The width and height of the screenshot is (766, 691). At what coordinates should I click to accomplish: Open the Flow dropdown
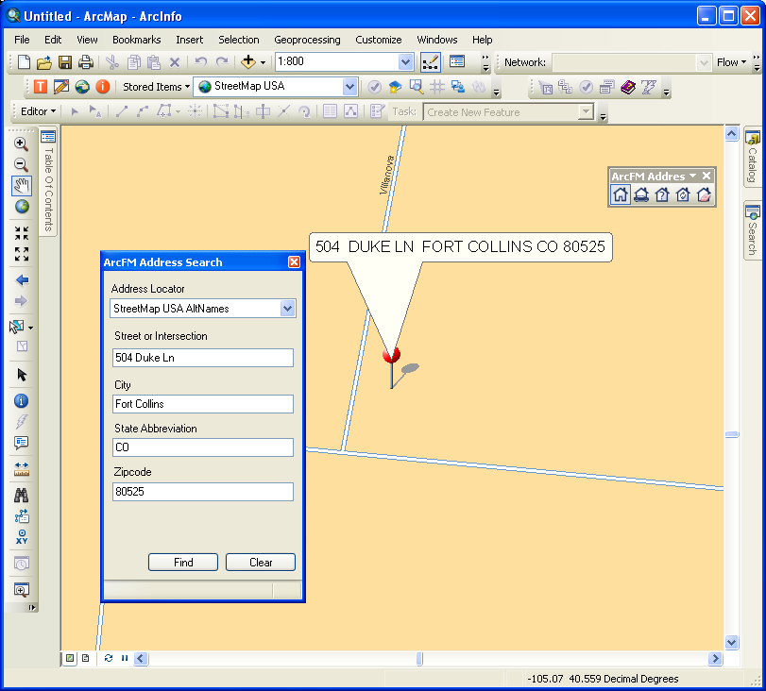731,62
